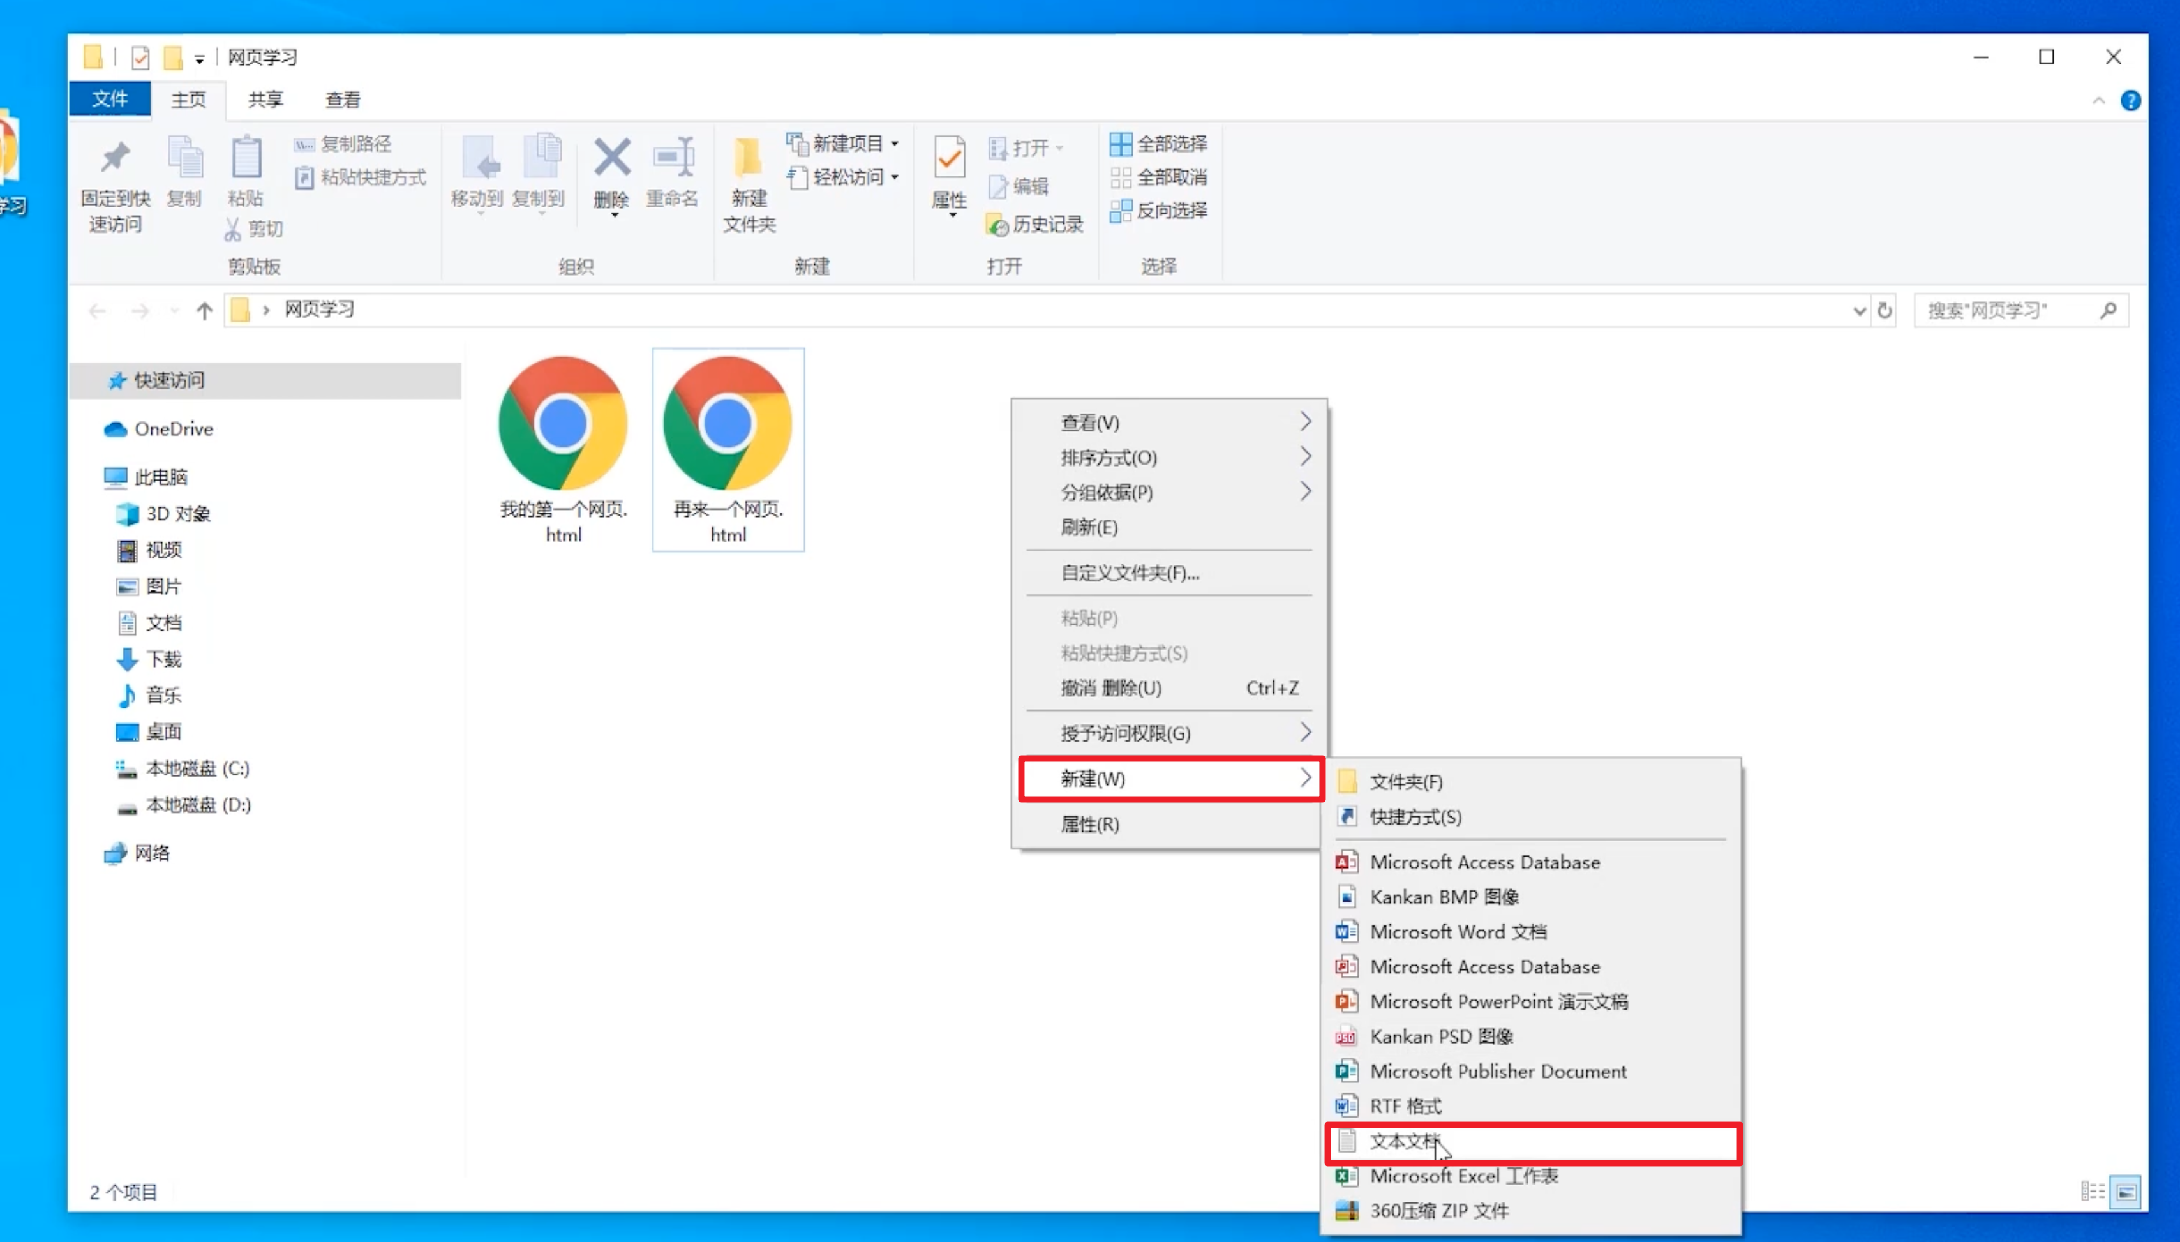Image resolution: width=2180 pixels, height=1242 pixels.
Task: Choose 360压缩 ZIP 文件 in New submenu
Action: pyautogui.click(x=1532, y=1211)
